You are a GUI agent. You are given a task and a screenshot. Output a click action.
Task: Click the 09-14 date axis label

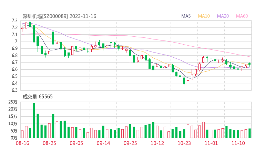pyautogui.click(x=103, y=143)
